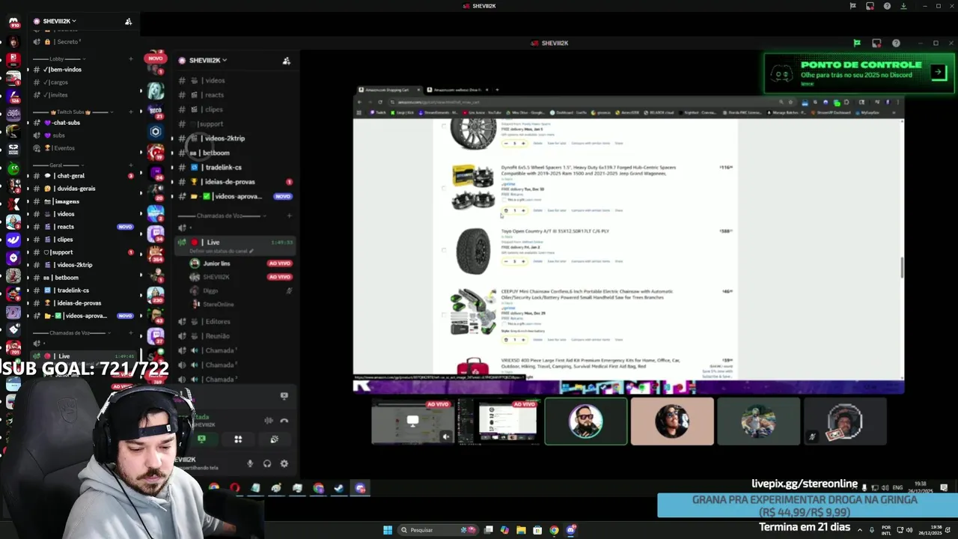Toggle screen share button in the voice panel
This screenshot has width=958, height=539.
(x=201, y=439)
